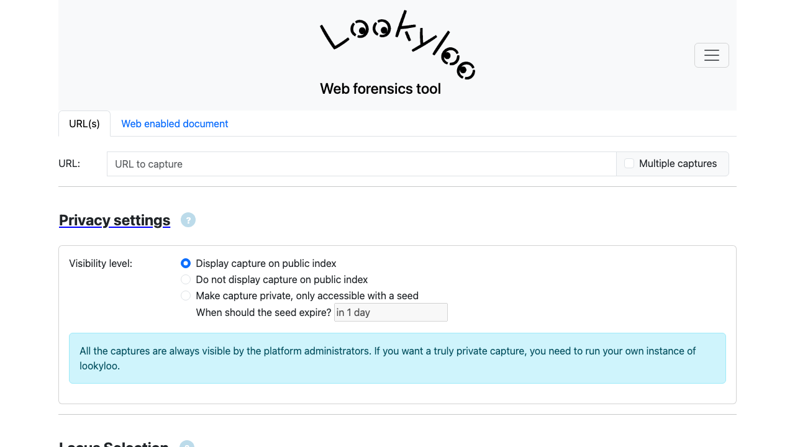The width and height of the screenshot is (795, 447).
Task: Open the Privacy settings heading link
Action: 114,220
